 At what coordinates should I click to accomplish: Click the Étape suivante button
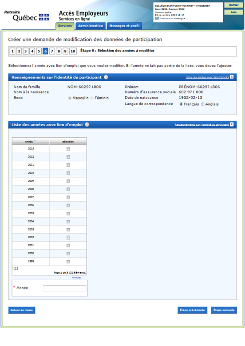(x=224, y=310)
